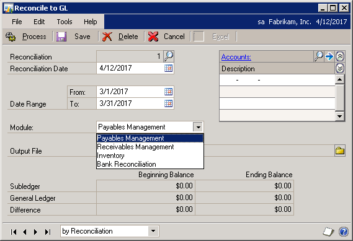Click the Difference Ending Balance $0.00
Screen dimensions: 353x241
244,209
